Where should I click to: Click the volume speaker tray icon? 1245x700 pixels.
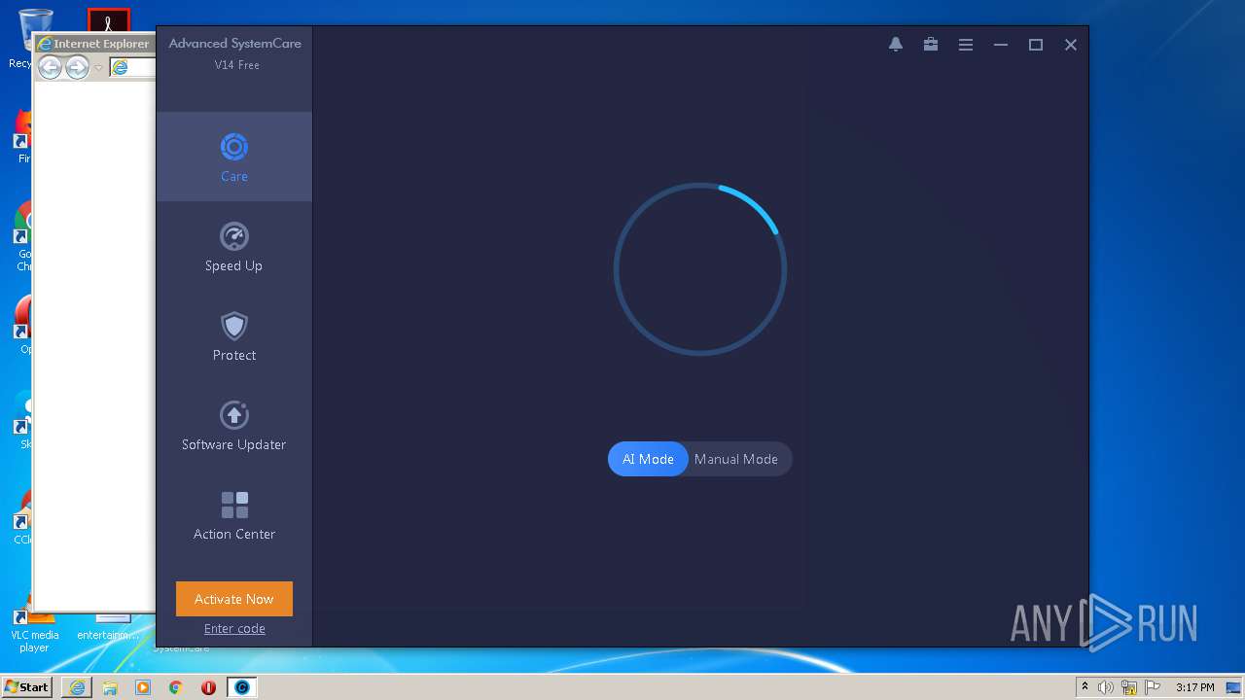point(1106,687)
